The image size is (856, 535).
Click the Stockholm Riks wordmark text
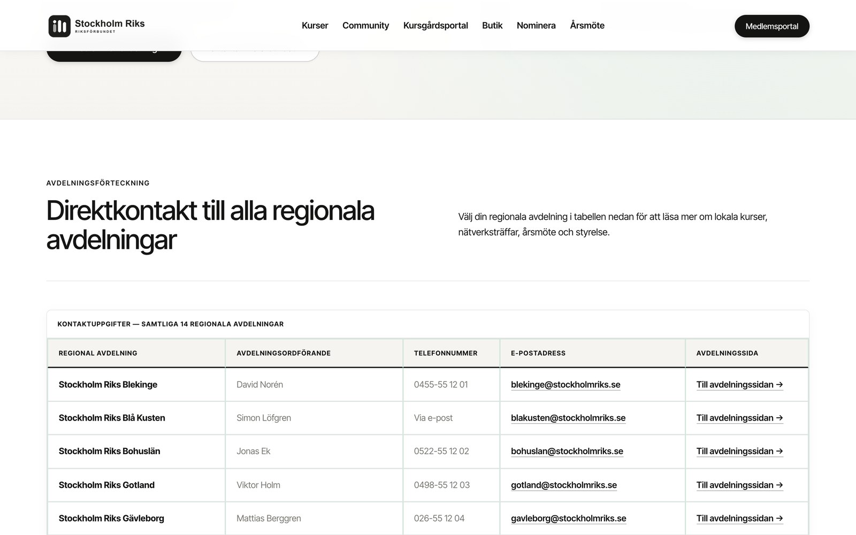(110, 24)
